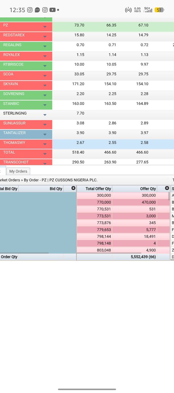Switch to the My Orders tab

pyautogui.click(x=18, y=171)
